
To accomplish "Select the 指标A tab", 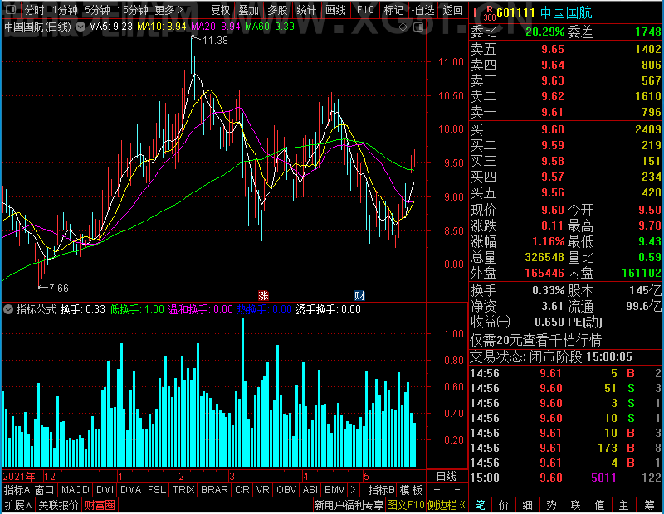I will click(17, 490).
